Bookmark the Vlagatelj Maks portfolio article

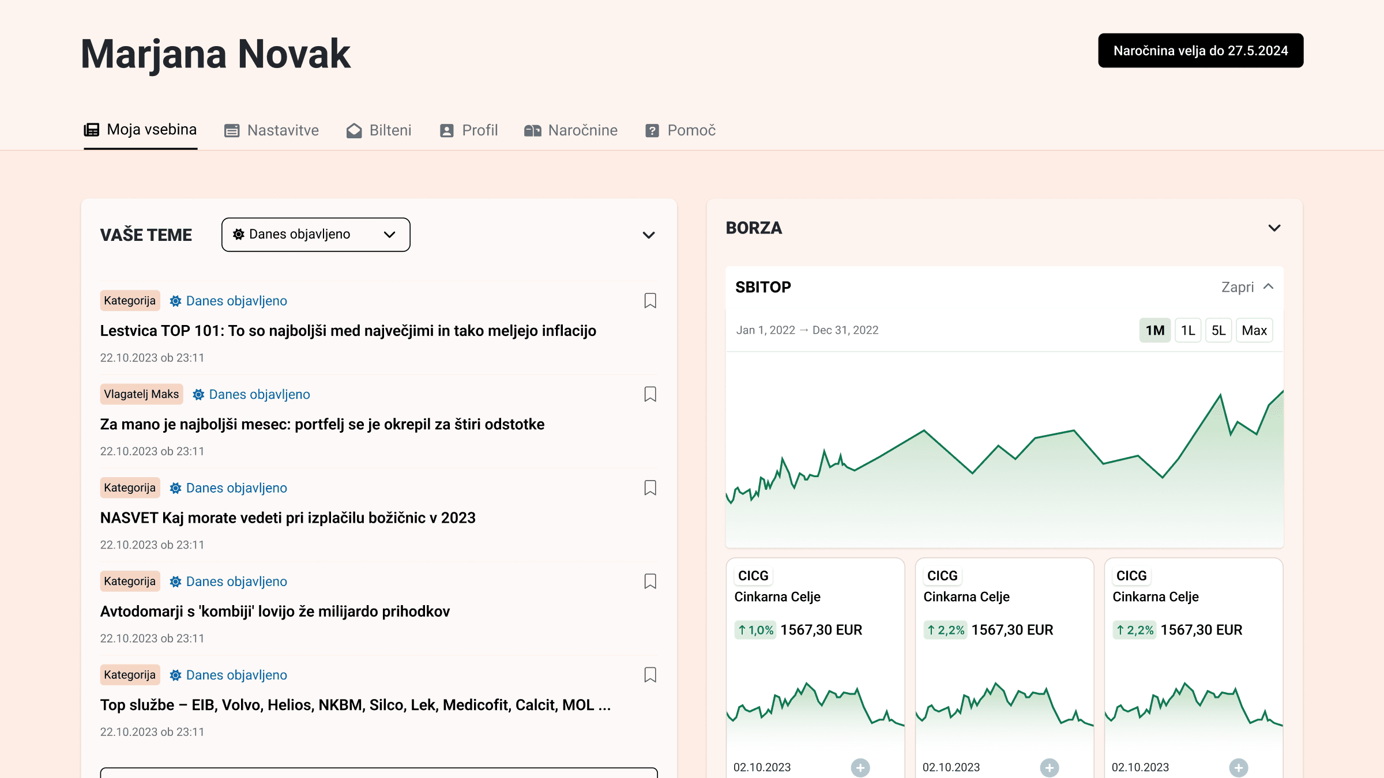coord(650,394)
